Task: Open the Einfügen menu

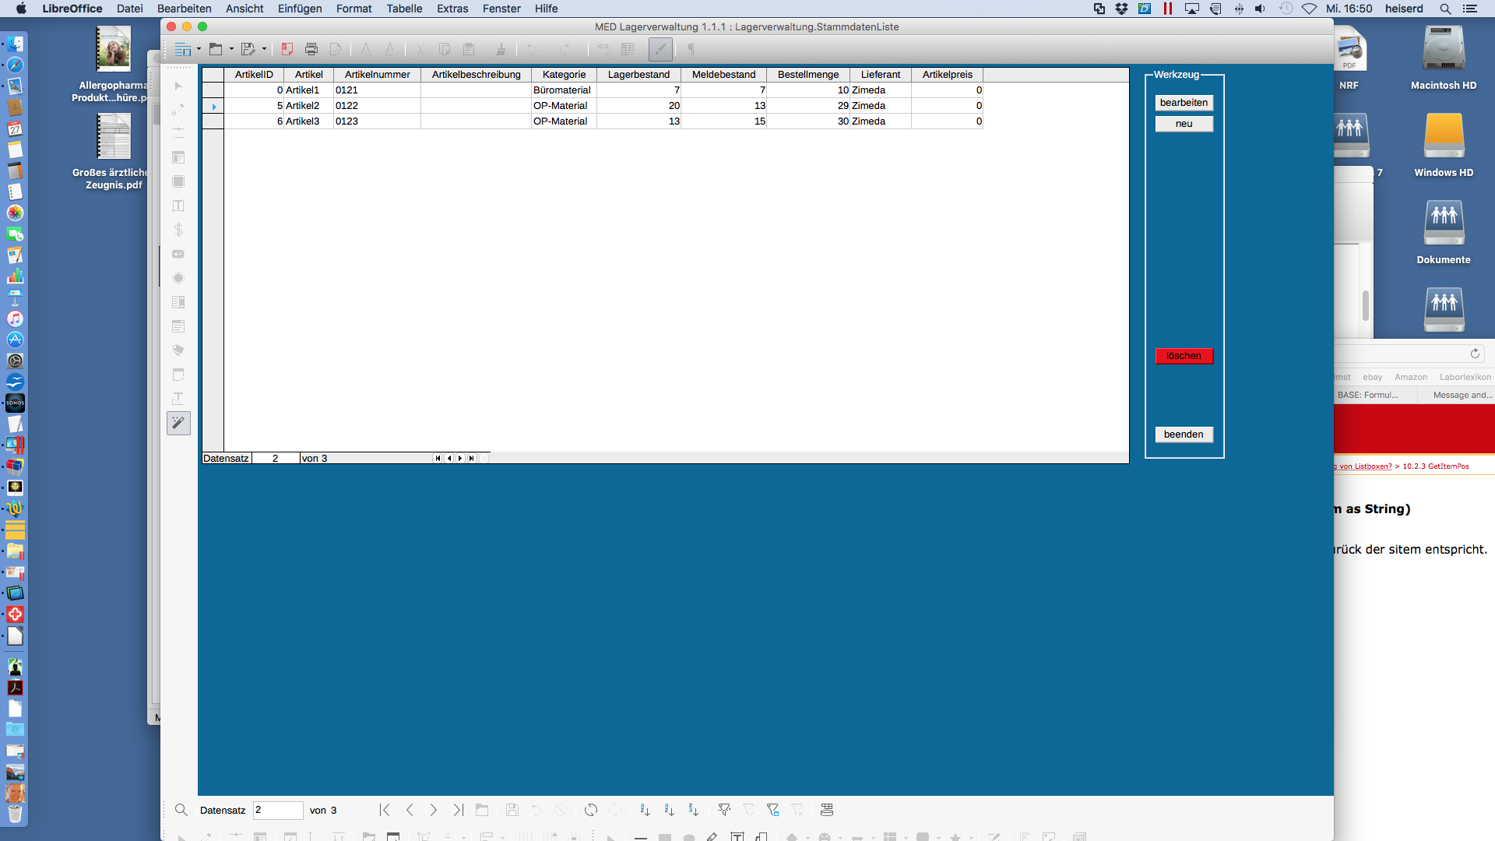Action: click(300, 9)
